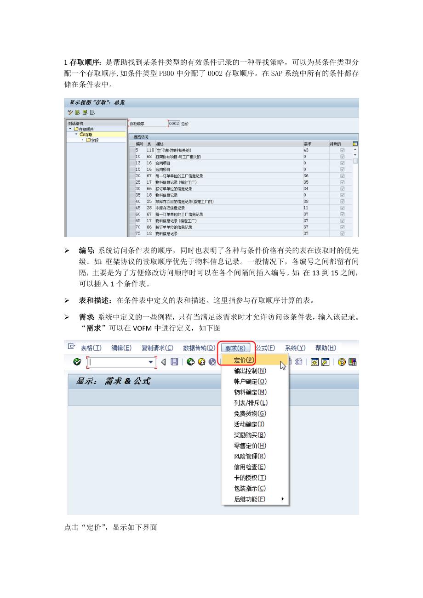Image resolution: width=423 pixels, height=598 pixels.
Task: Click the red Cancel icon
Action: pyautogui.click(x=211, y=362)
